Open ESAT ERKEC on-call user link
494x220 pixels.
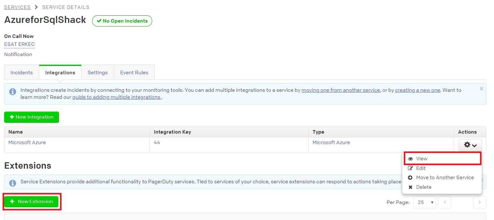click(19, 44)
